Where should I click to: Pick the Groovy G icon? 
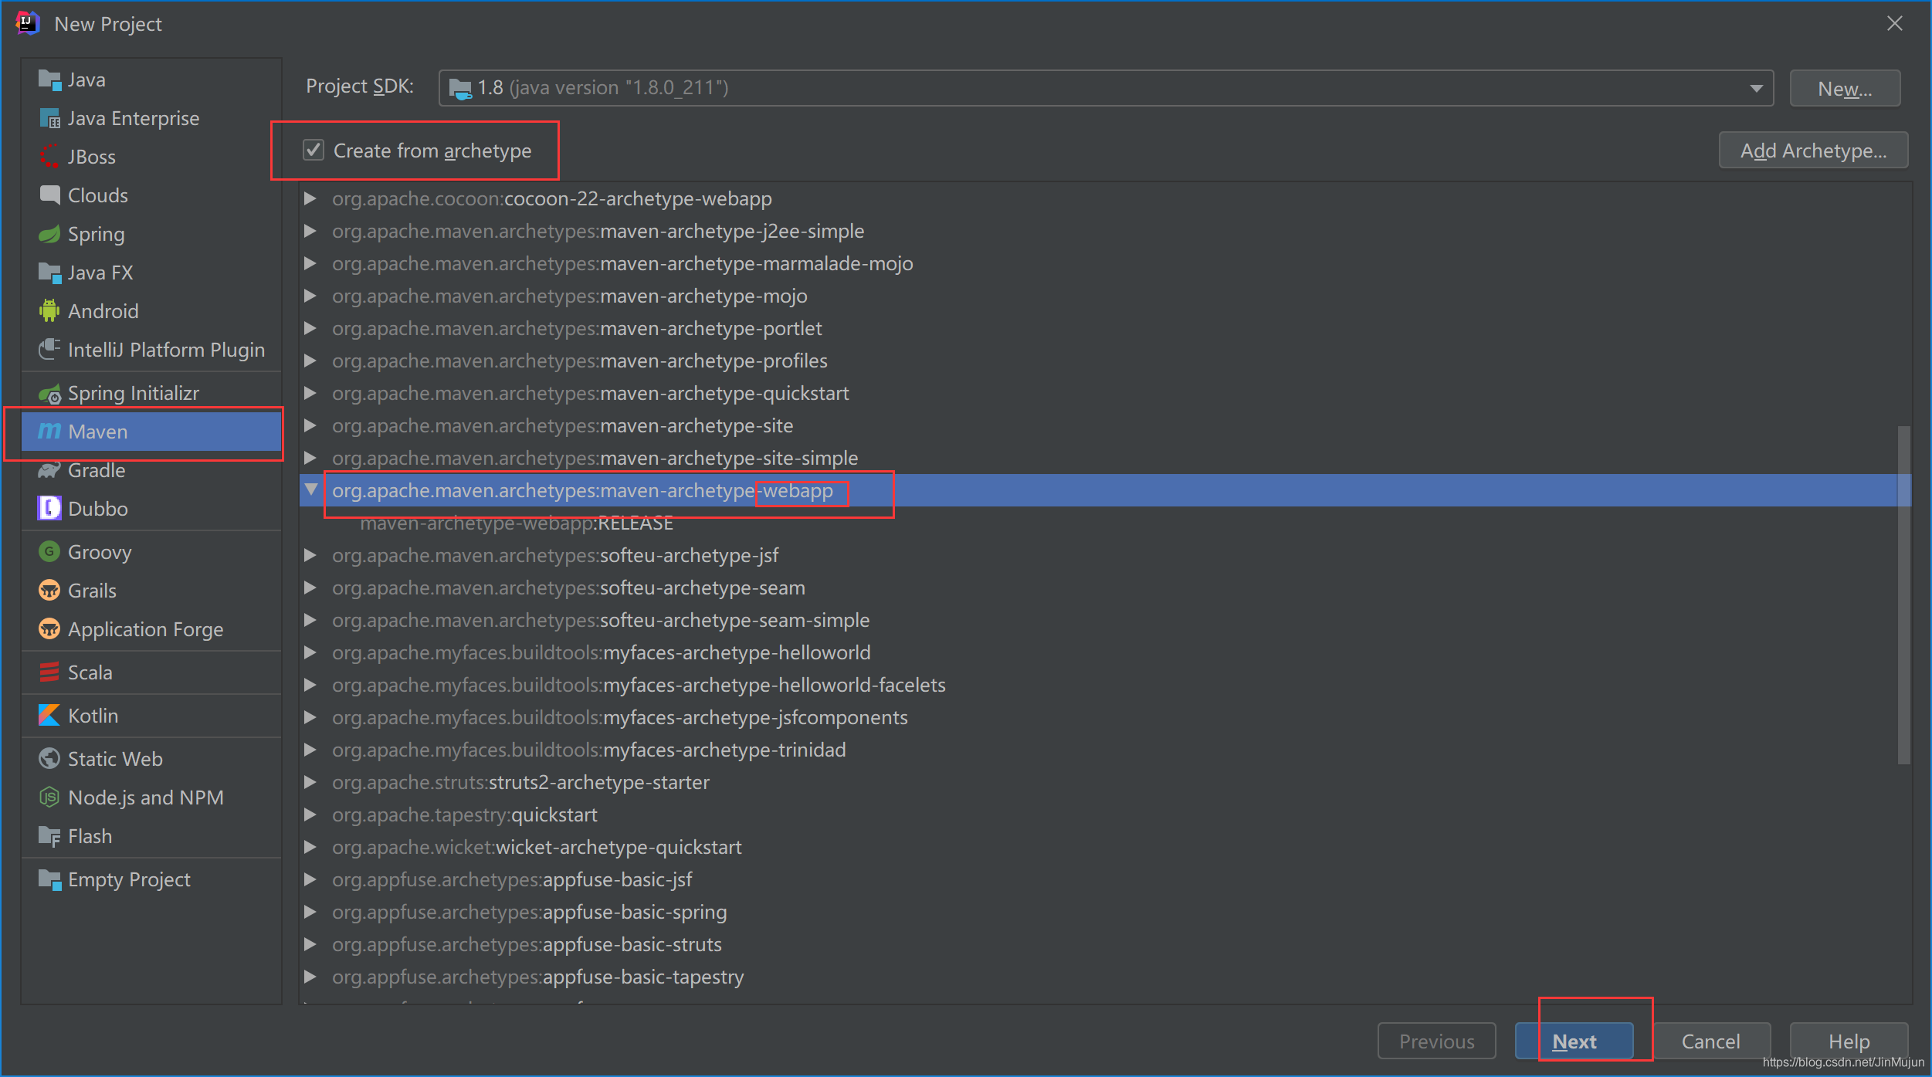(49, 552)
